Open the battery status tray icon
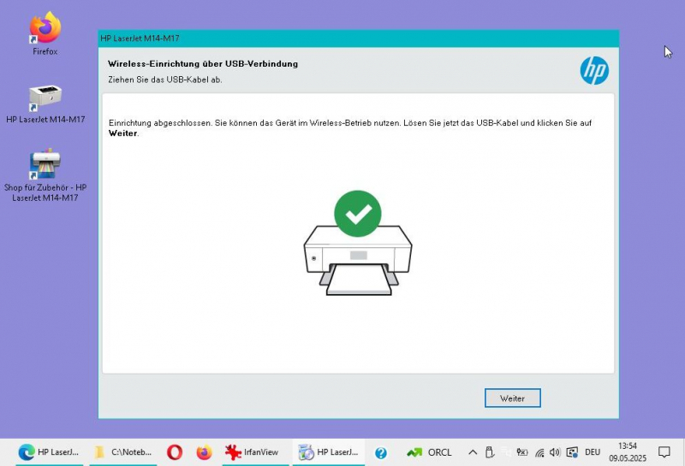Viewport: 685px width, 466px height. [522, 452]
